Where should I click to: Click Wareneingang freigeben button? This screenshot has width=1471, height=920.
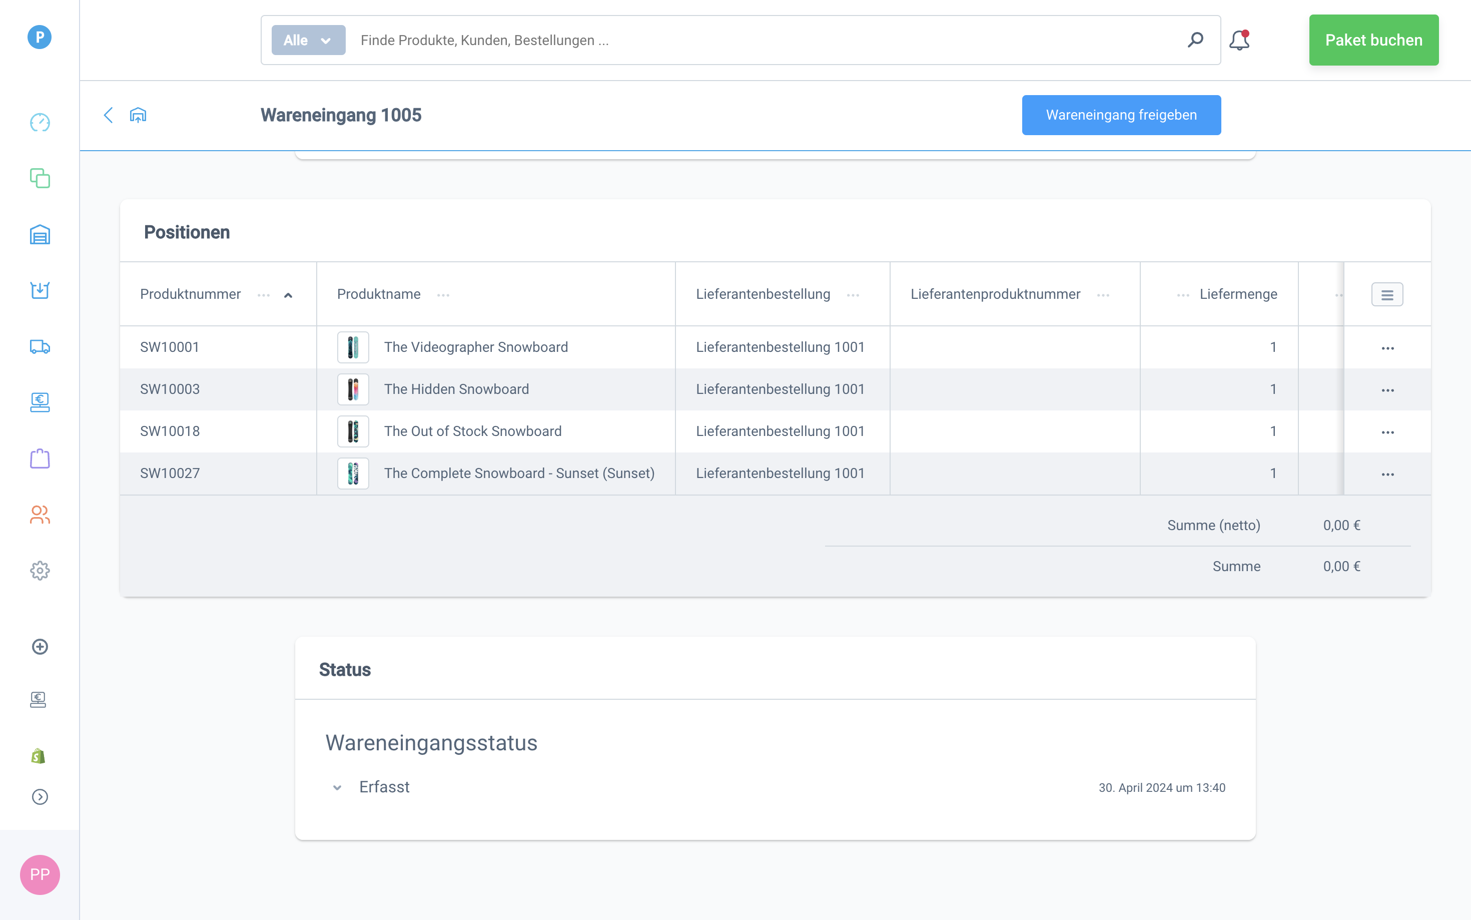point(1121,115)
